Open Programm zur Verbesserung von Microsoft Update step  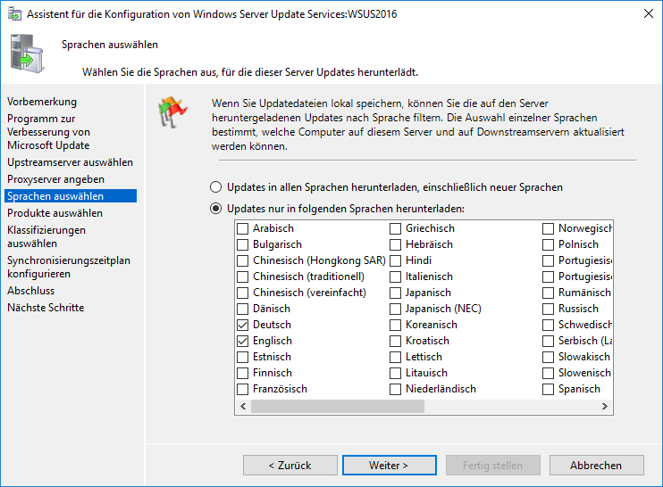click(x=48, y=132)
